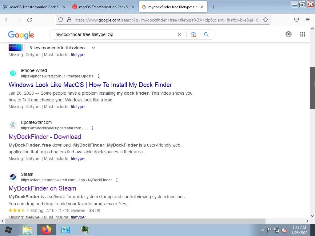Click the Firefox taskbar icon
315x236 pixels.
click(x=46, y=230)
